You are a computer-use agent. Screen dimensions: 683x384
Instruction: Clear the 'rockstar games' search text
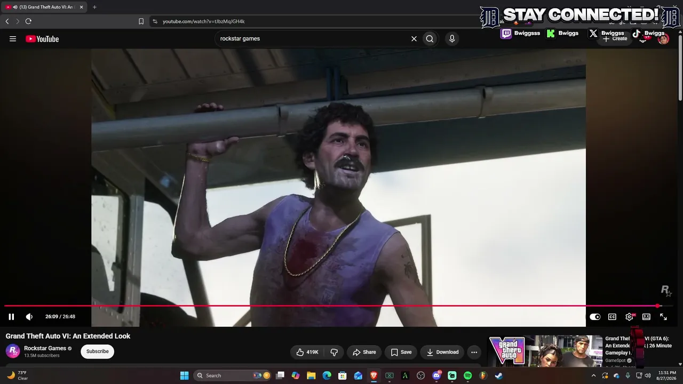(414, 39)
